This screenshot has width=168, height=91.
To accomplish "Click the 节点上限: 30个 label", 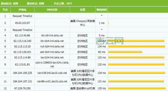I will point(63,4).
